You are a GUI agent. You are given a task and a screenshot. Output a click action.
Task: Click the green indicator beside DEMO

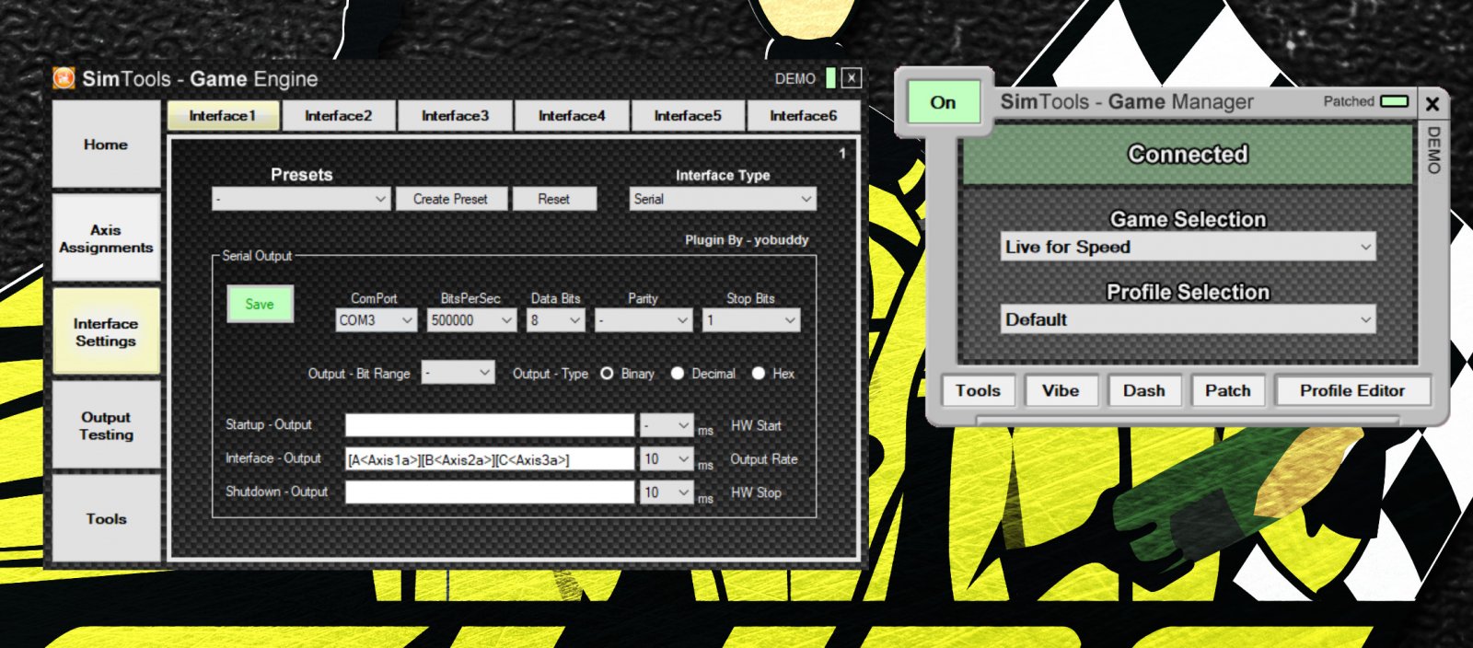pos(830,78)
